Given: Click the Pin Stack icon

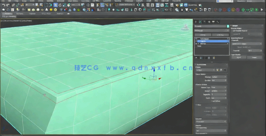Looking at the screenshot, I should [196, 58].
